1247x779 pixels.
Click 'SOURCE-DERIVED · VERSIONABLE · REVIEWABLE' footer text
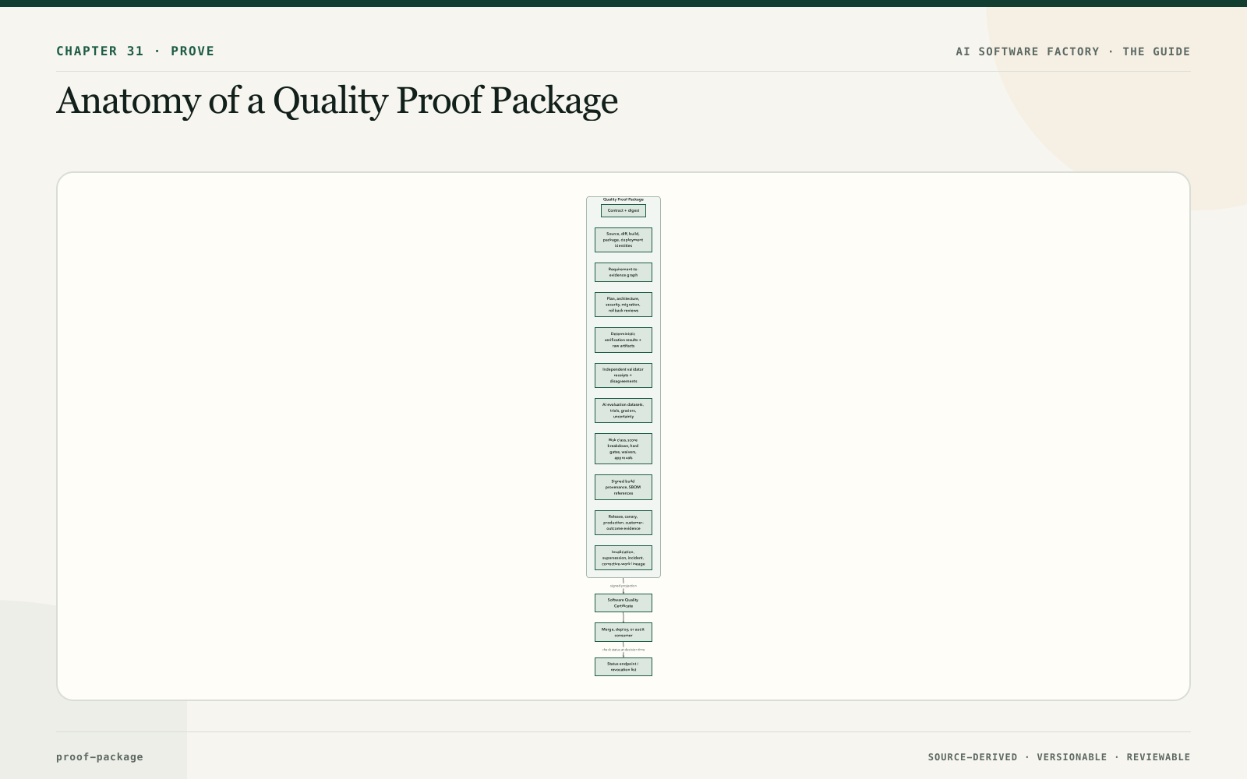point(1058,757)
